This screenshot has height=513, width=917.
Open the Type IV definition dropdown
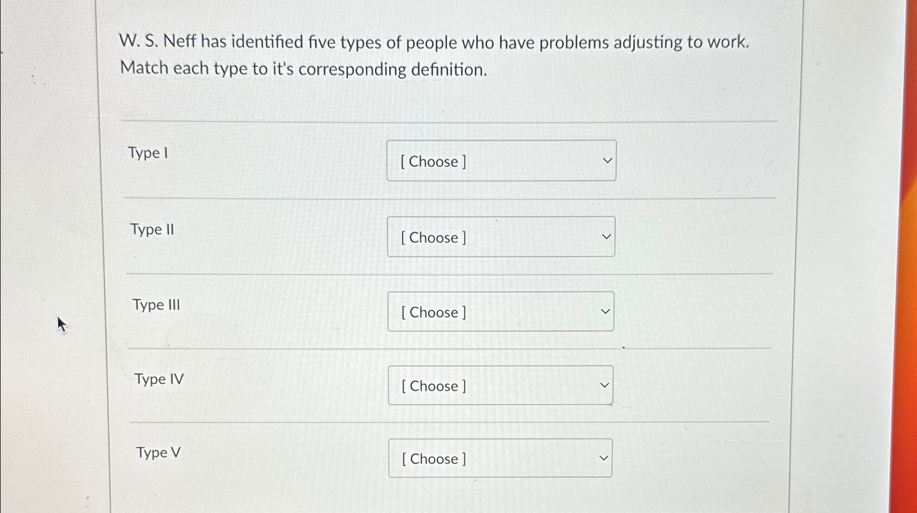point(500,384)
